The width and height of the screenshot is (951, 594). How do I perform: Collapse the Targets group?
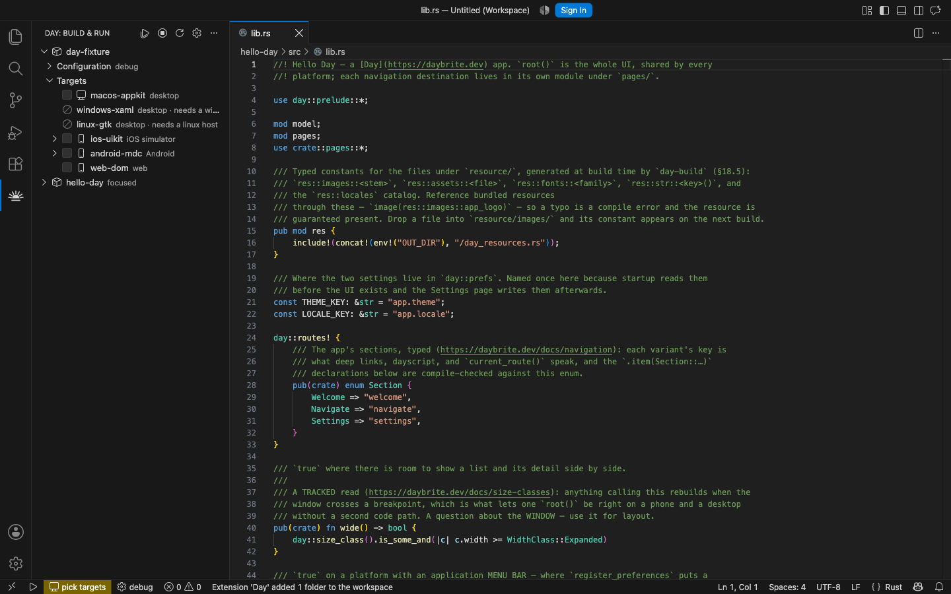tap(50, 81)
